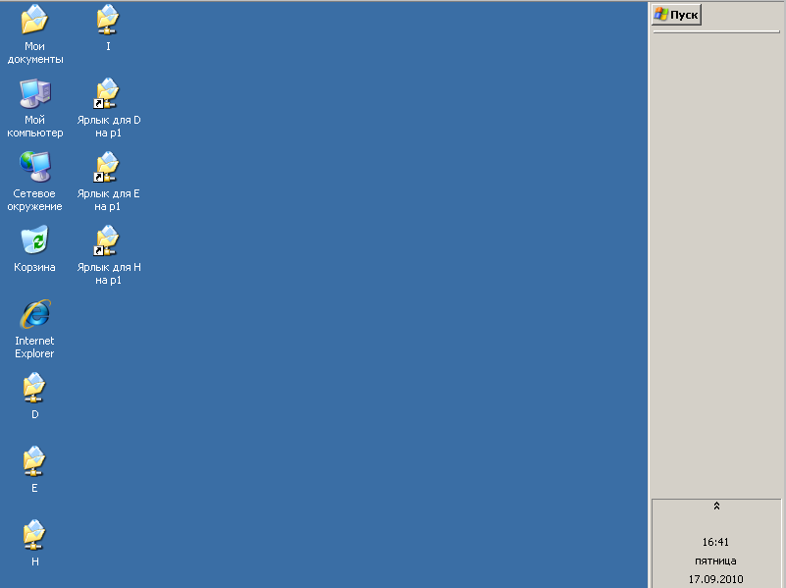786x588 pixels.
Task: Click the taskbar separator line under Пуск
Action: (x=716, y=32)
